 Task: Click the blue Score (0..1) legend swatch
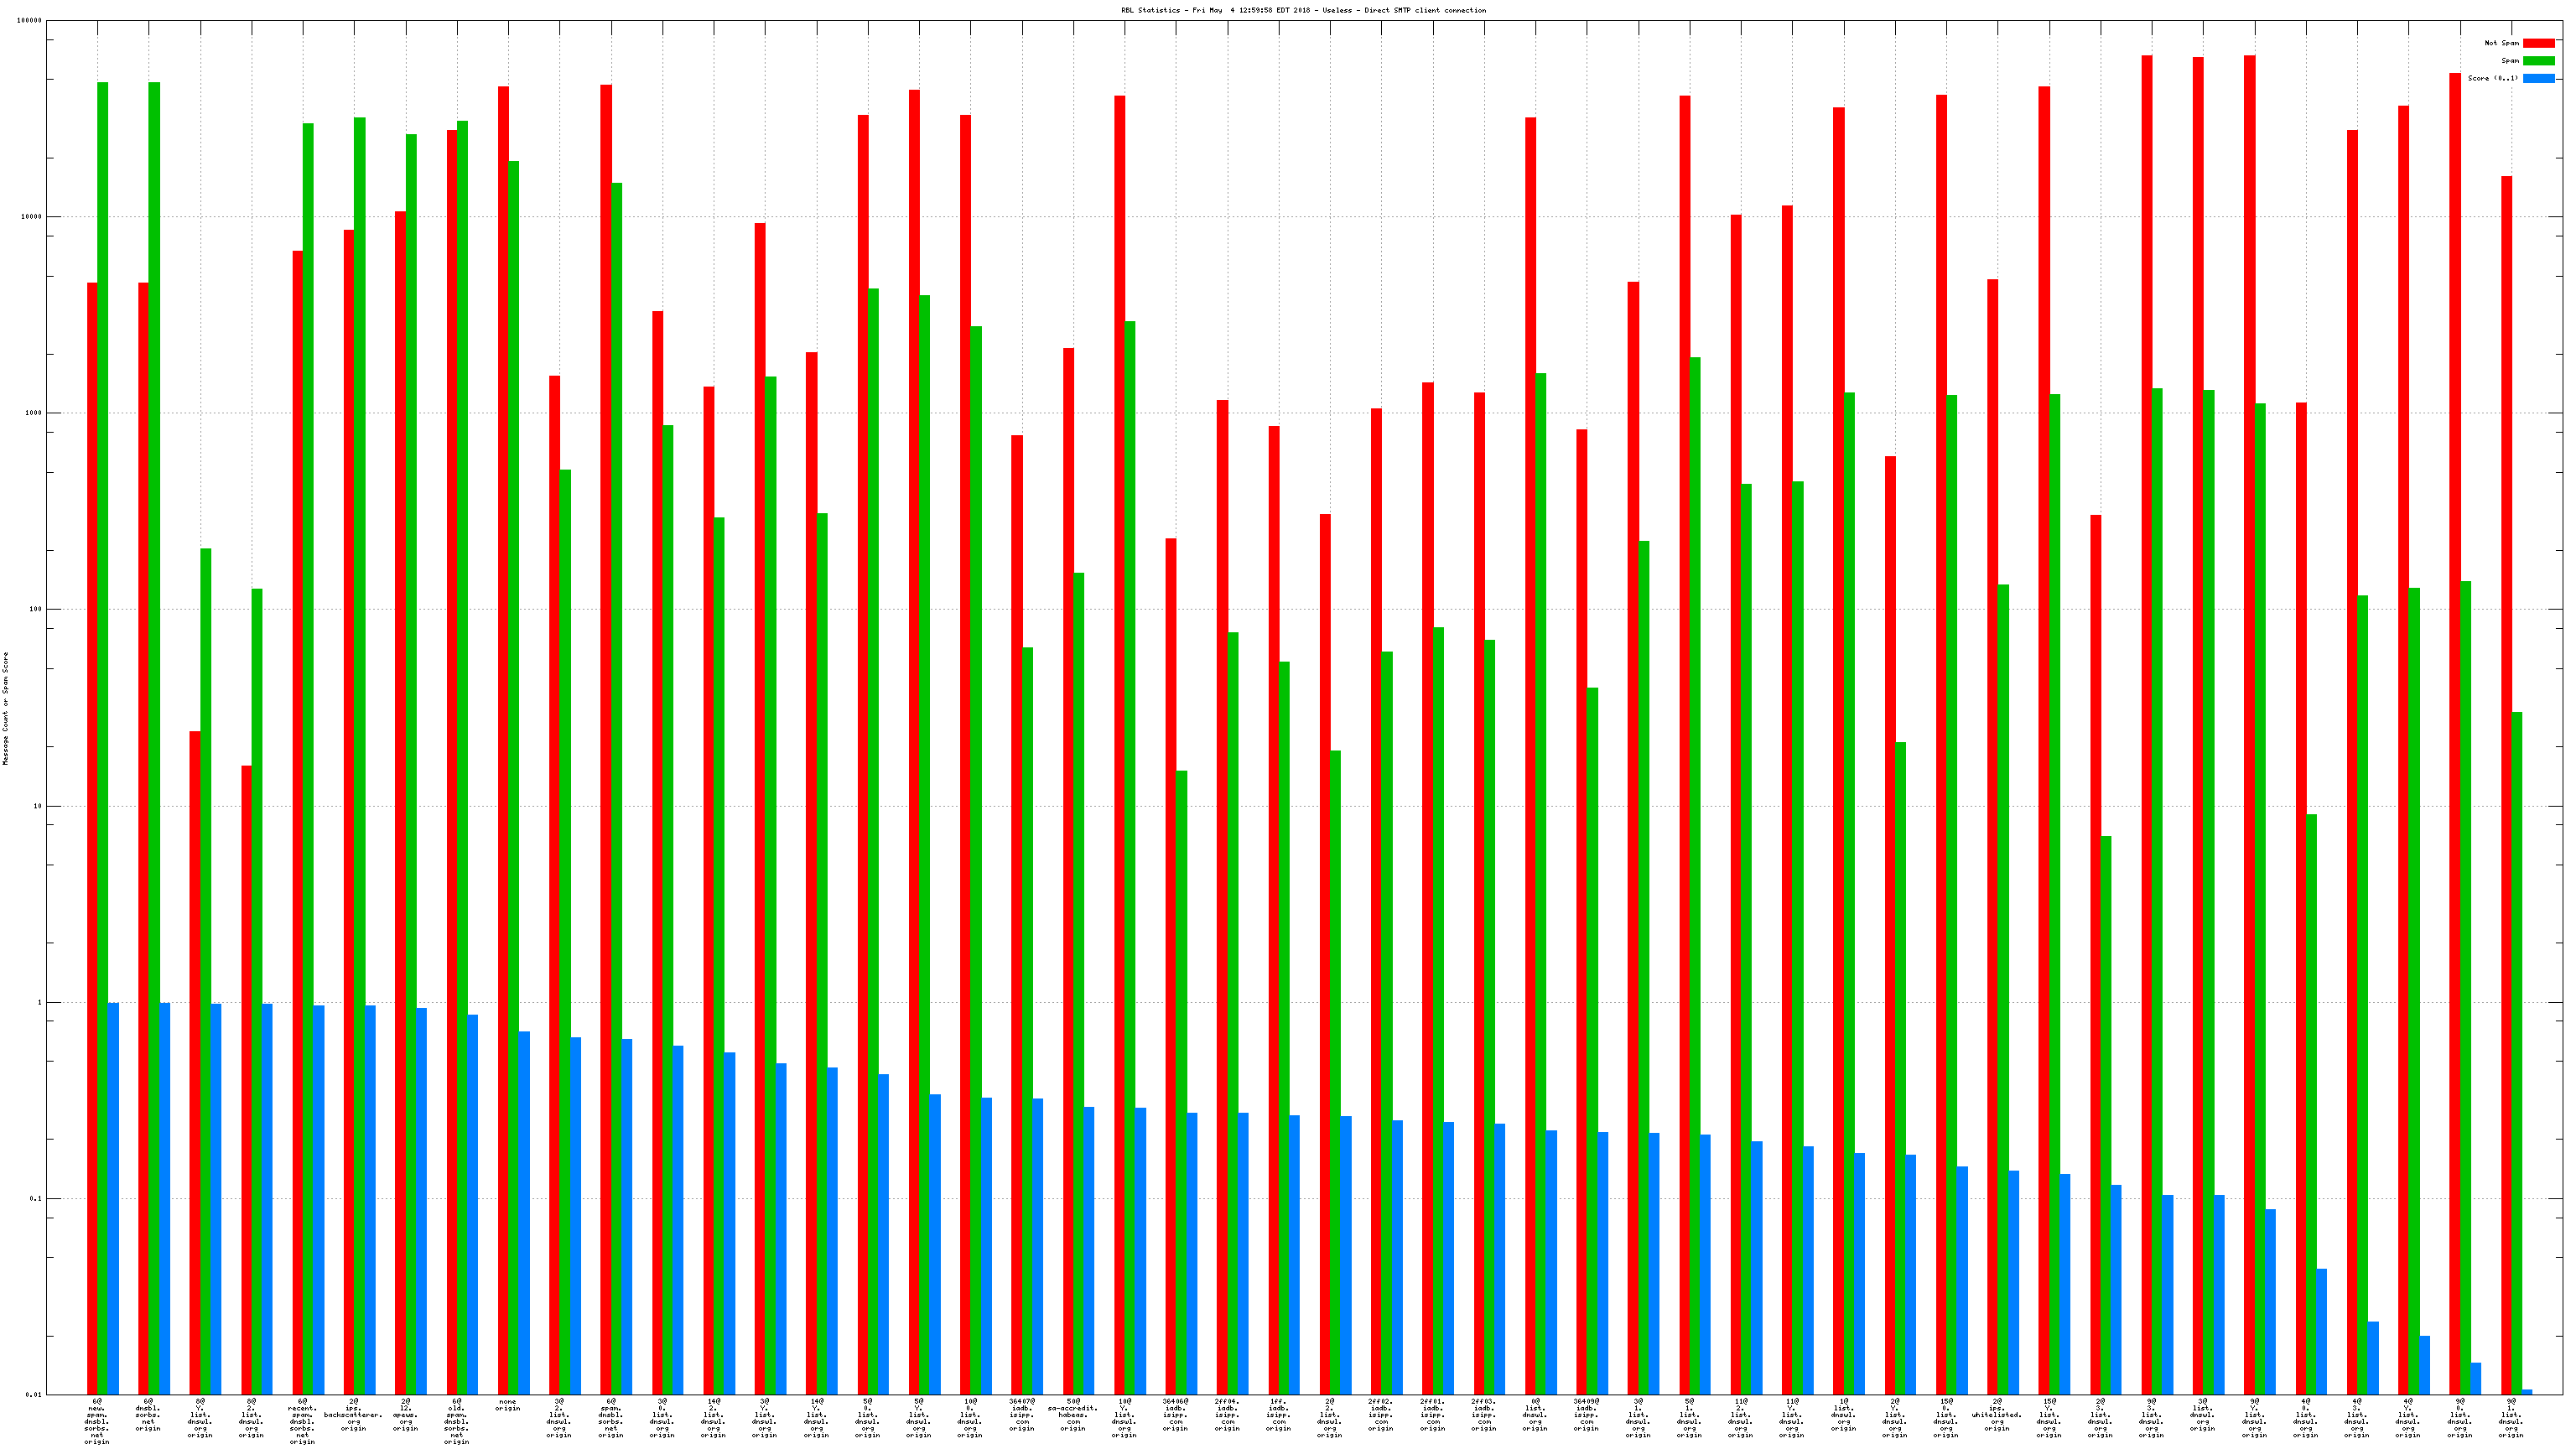(x=2538, y=78)
